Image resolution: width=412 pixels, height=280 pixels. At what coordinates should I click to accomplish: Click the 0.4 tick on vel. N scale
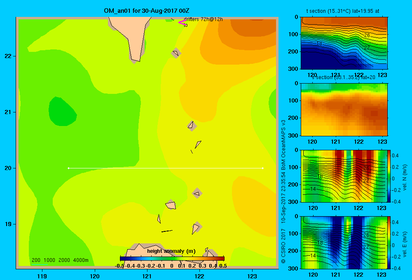tap(395, 156)
